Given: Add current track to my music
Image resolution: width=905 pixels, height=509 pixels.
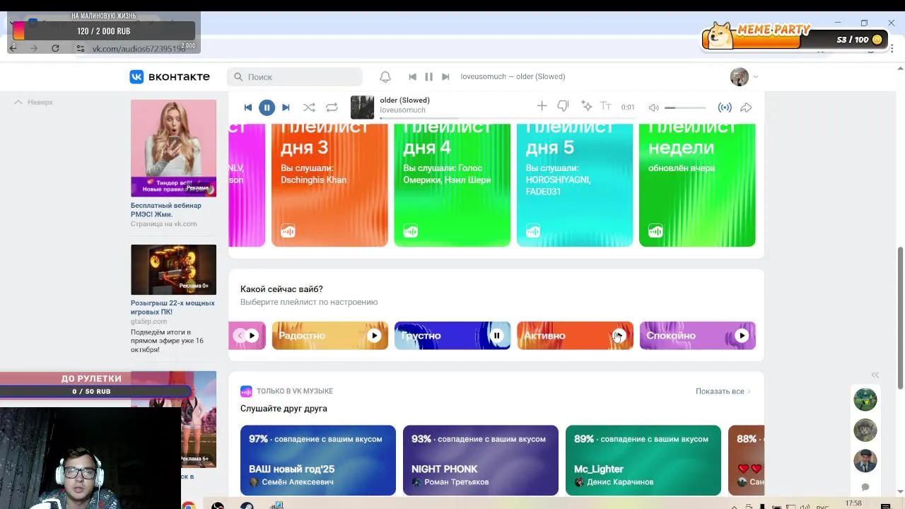Looking at the screenshot, I should point(542,106).
